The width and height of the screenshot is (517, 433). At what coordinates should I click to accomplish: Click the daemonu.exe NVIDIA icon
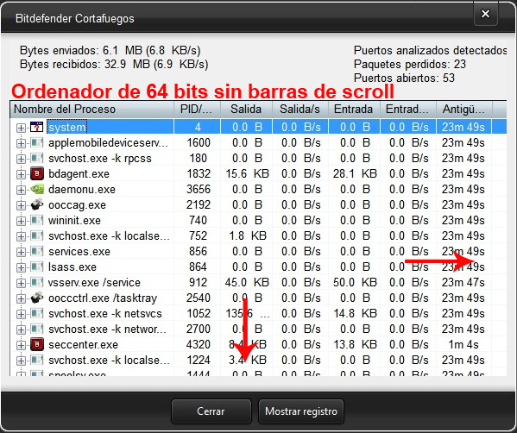coord(36,189)
